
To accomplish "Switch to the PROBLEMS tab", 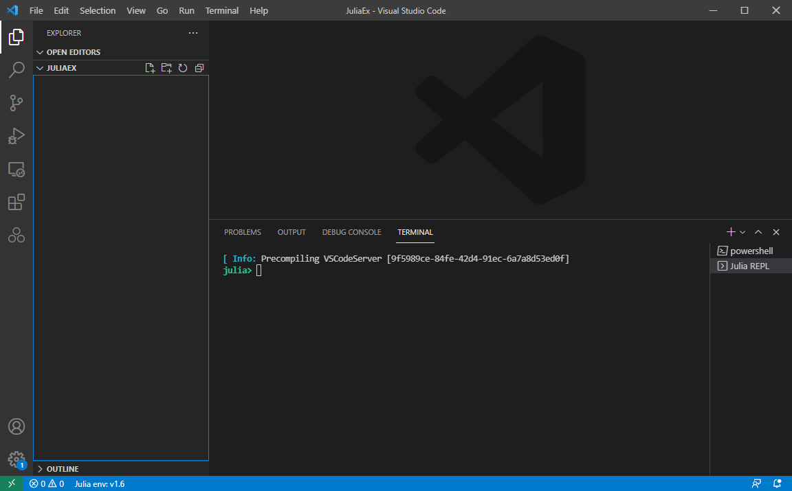I will click(x=243, y=232).
